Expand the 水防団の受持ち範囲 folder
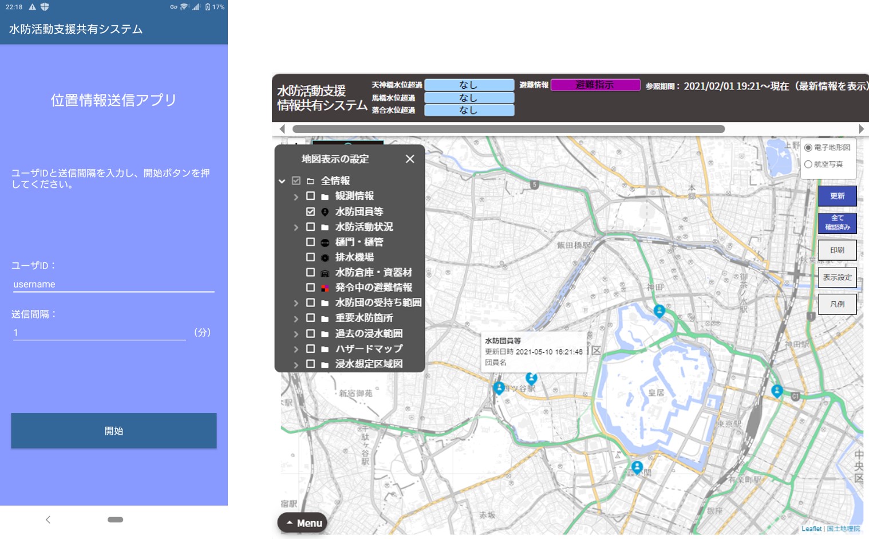The width and height of the screenshot is (869, 539). 296,303
